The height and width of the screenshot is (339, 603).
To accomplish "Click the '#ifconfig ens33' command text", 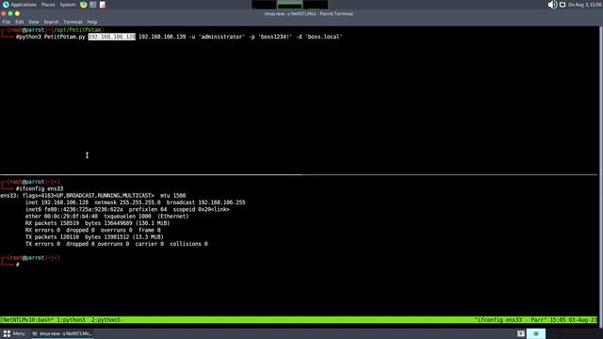I will (40, 188).
